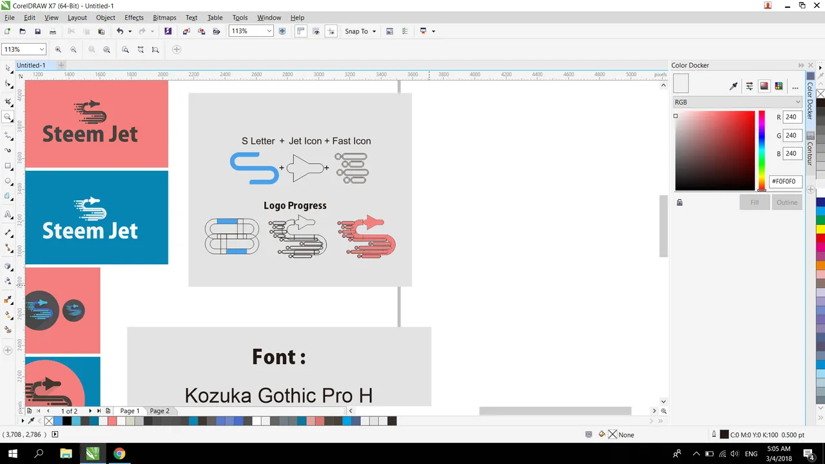
Task: Click the New document icon
Action: point(7,31)
